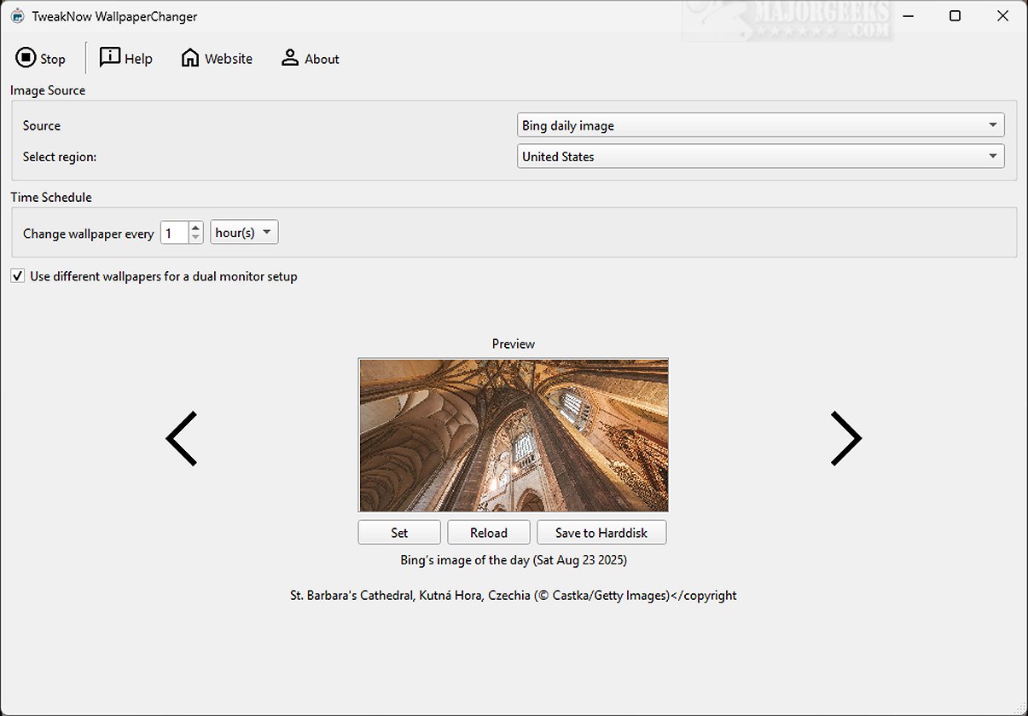Open the United States region dropdown
This screenshot has width=1028, height=716.
(x=760, y=156)
